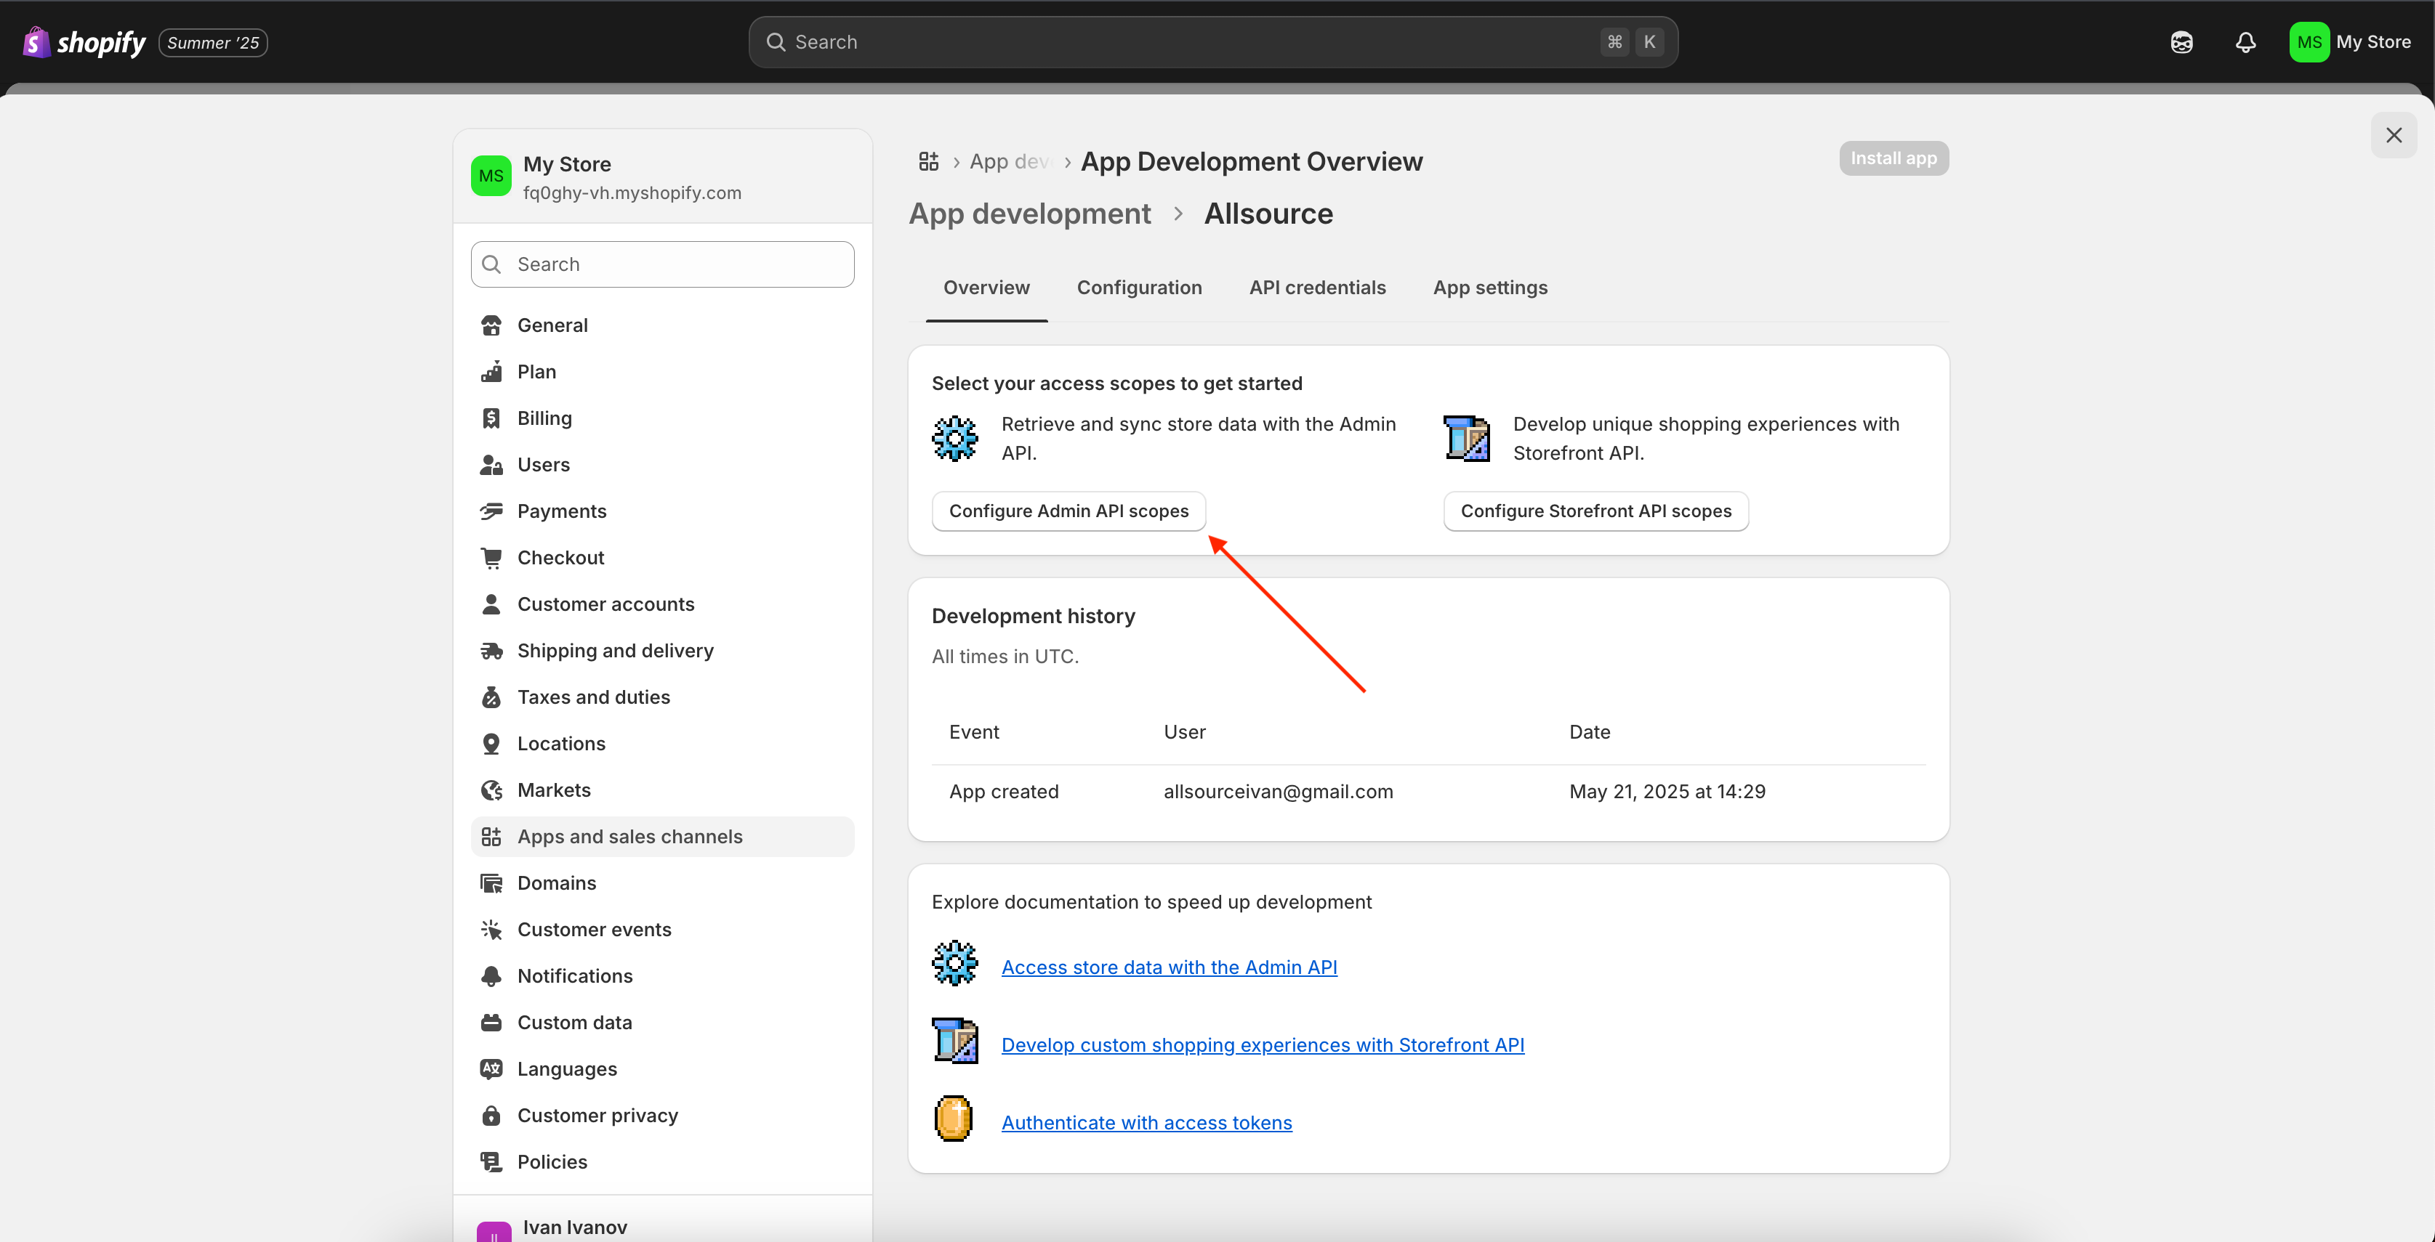Open the My Store account menu
This screenshot has width=2435, height=1242.
[x=2350, y=43]
